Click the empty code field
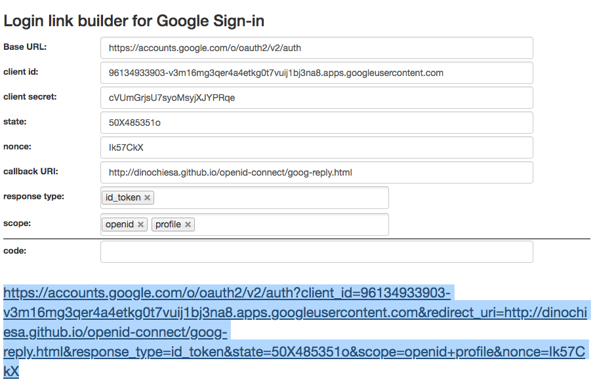This screenshot has height=386, width=597. (x=316, y=252)
